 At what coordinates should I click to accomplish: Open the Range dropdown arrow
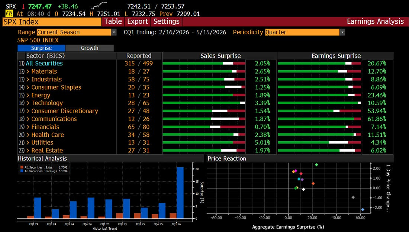coord(114,32)
